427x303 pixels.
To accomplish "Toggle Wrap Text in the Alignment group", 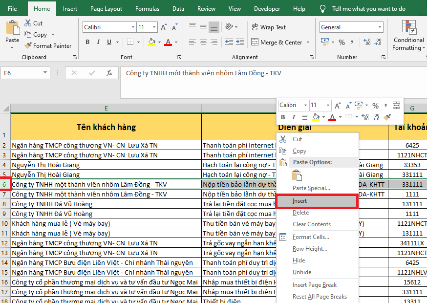I will click(x=268, y=27).
